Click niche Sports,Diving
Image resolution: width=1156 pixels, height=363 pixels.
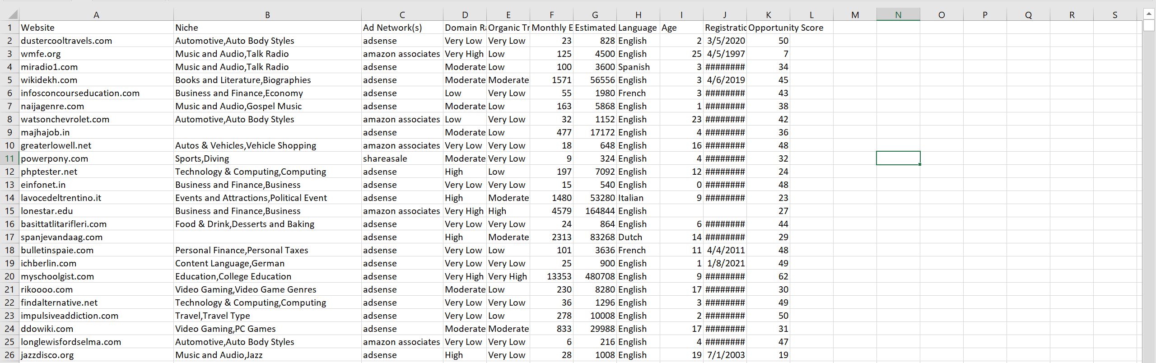(267, 158)
